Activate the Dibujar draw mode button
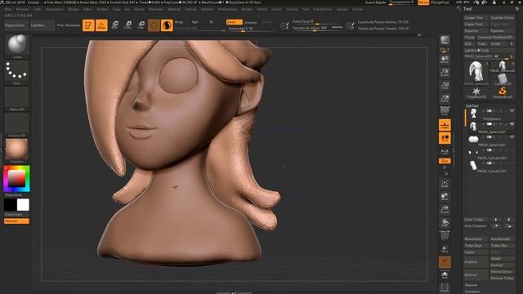Viewport: 523px width, 294px height. pos(101,25)
